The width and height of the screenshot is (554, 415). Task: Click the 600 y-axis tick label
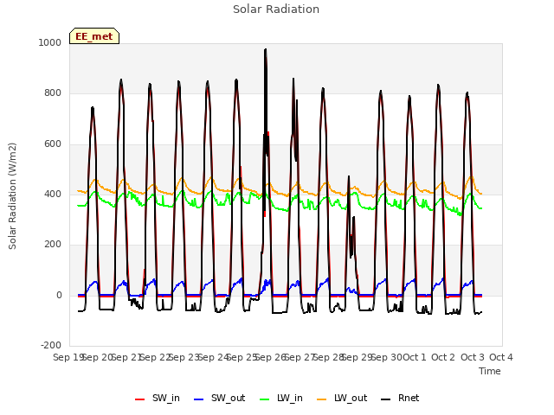tap(53, 144)
